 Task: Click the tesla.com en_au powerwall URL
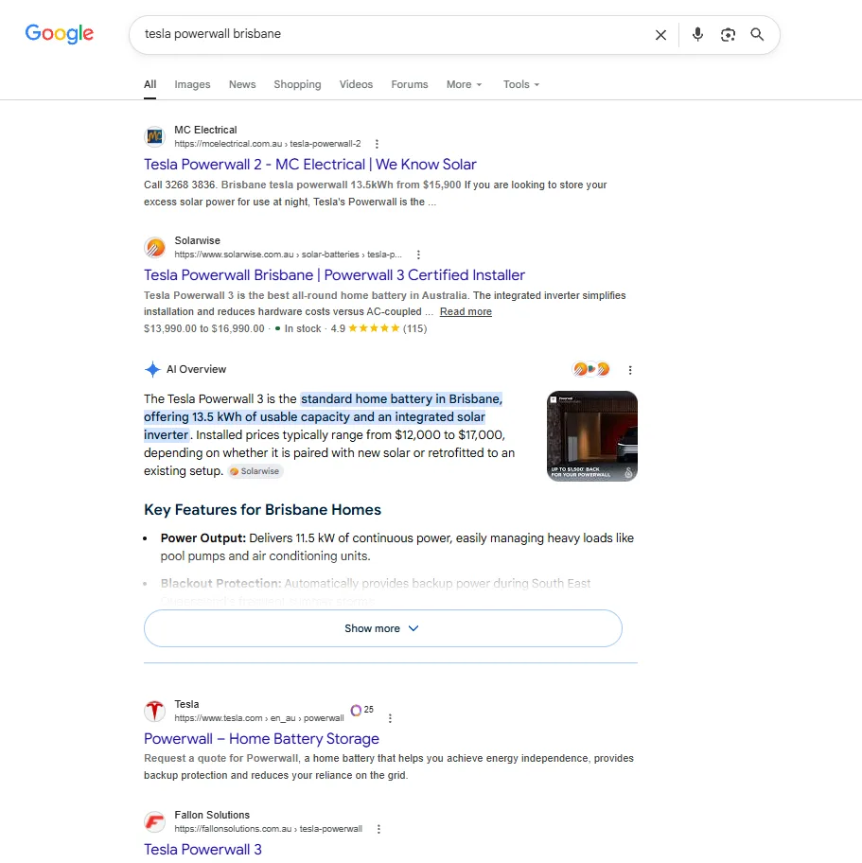tap(258, 718)
